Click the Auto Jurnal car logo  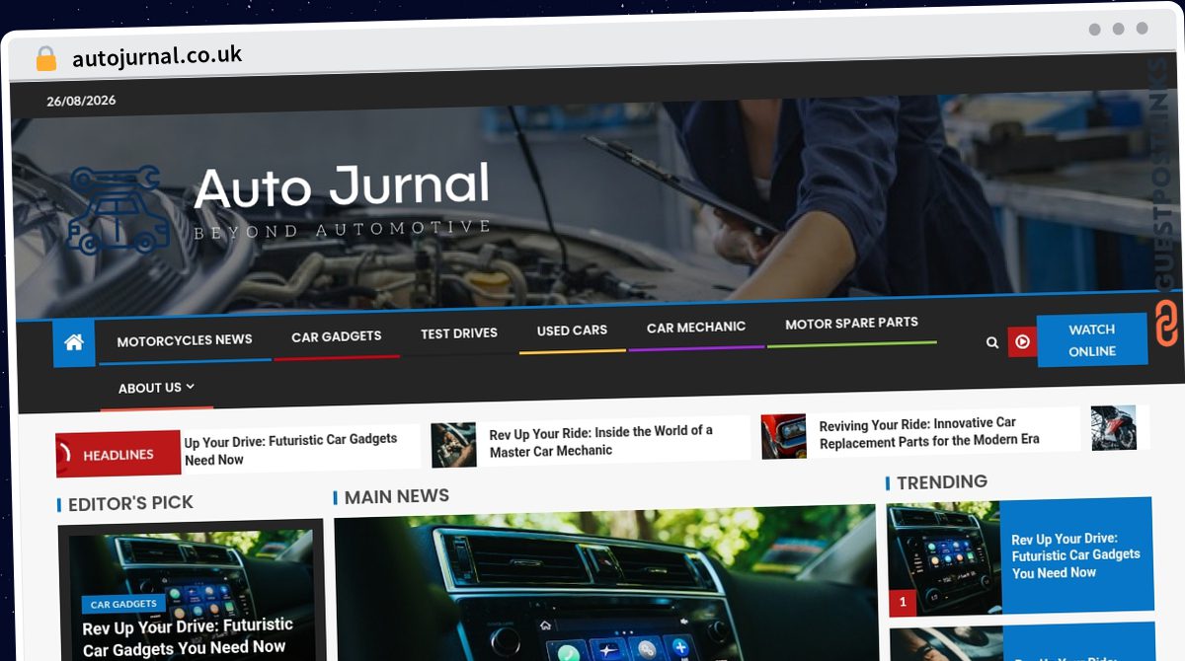117,210
